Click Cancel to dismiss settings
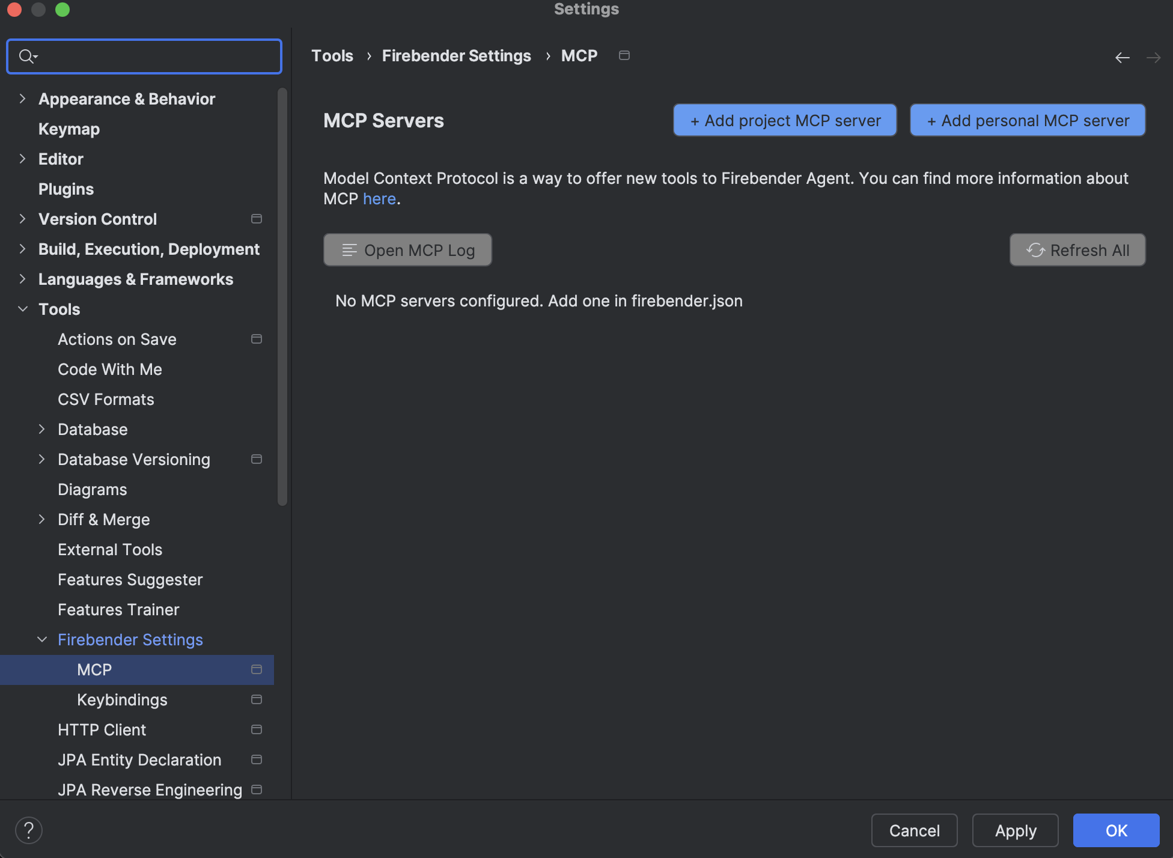Screen dimensions: 1173x858 point(914,830)
